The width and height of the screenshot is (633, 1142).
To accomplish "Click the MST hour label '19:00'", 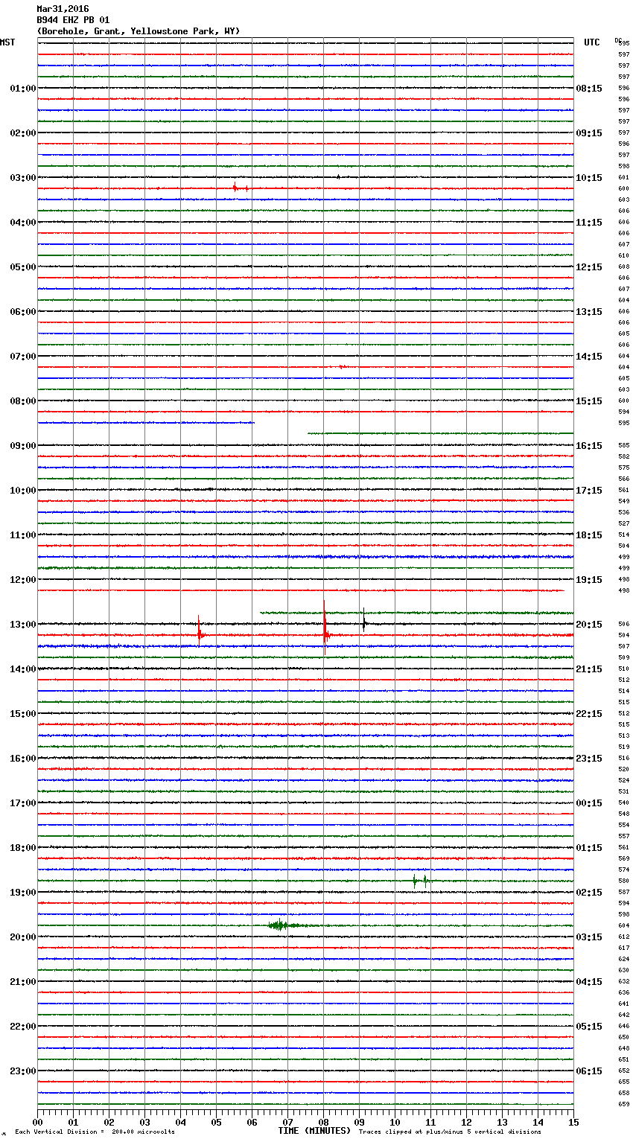I will tap(23, 893).
